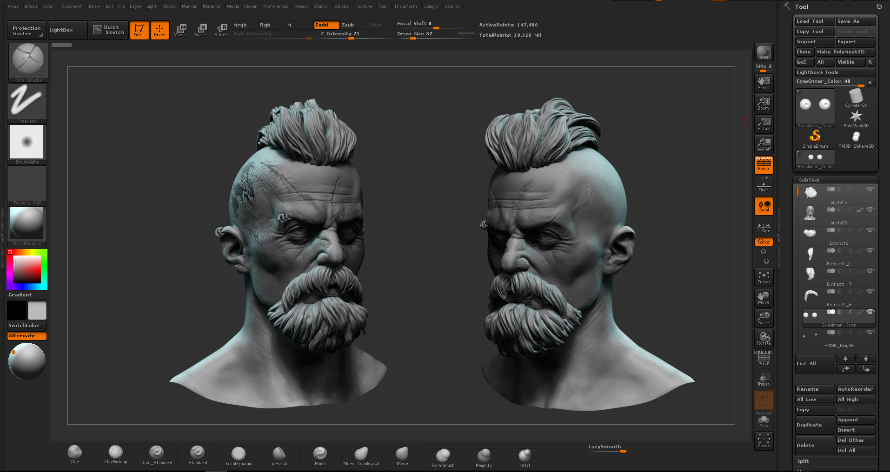Screen dimensions: 890x472
Task: Click the Zoom canvas icon
Action: coord(764,104)
